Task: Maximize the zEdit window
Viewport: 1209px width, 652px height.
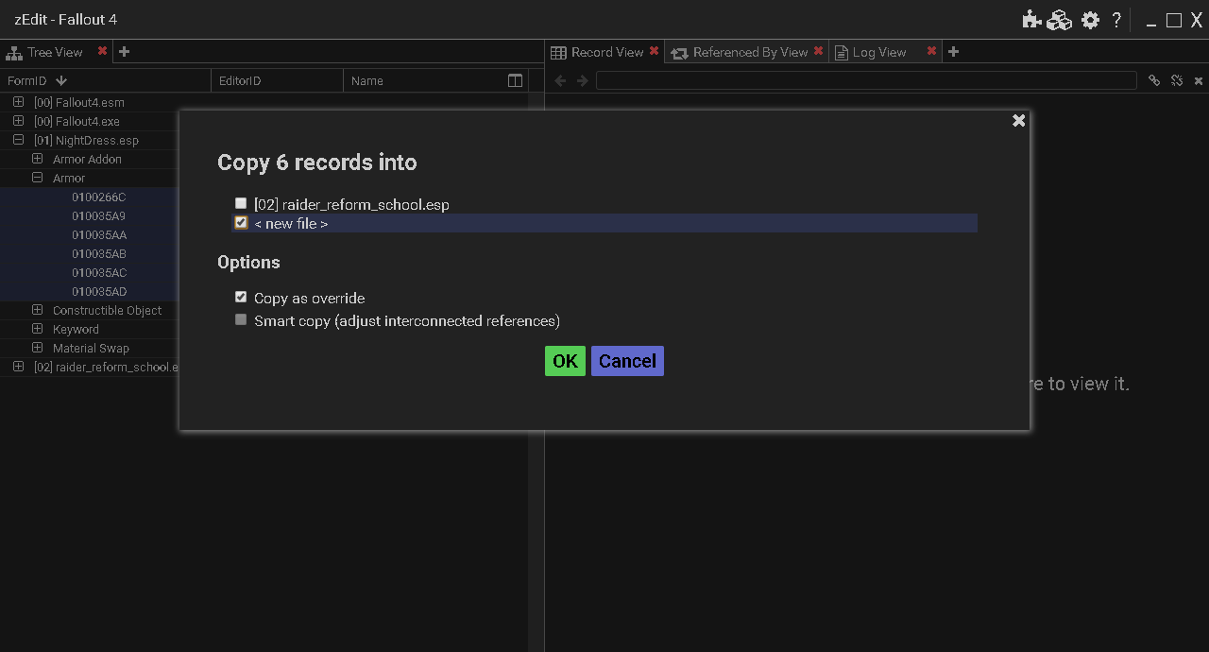Action: click(x=1174, y=20)
